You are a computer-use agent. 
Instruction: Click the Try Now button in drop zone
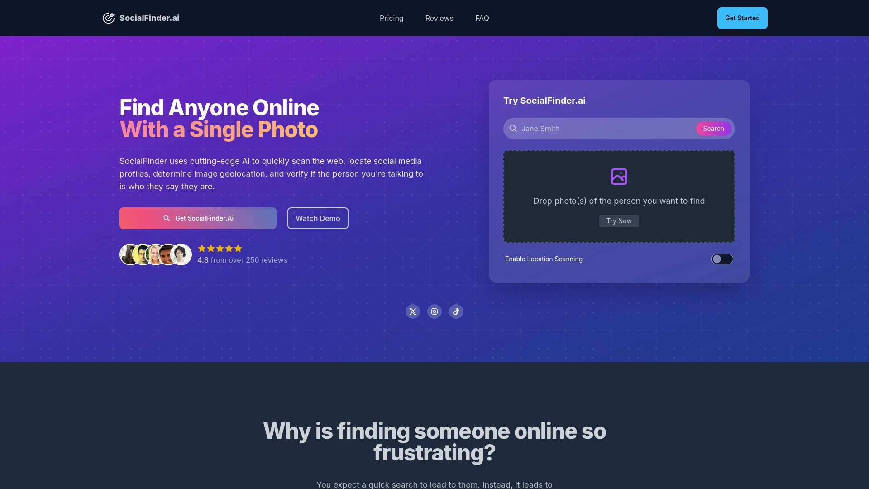[x=619, y=221]
